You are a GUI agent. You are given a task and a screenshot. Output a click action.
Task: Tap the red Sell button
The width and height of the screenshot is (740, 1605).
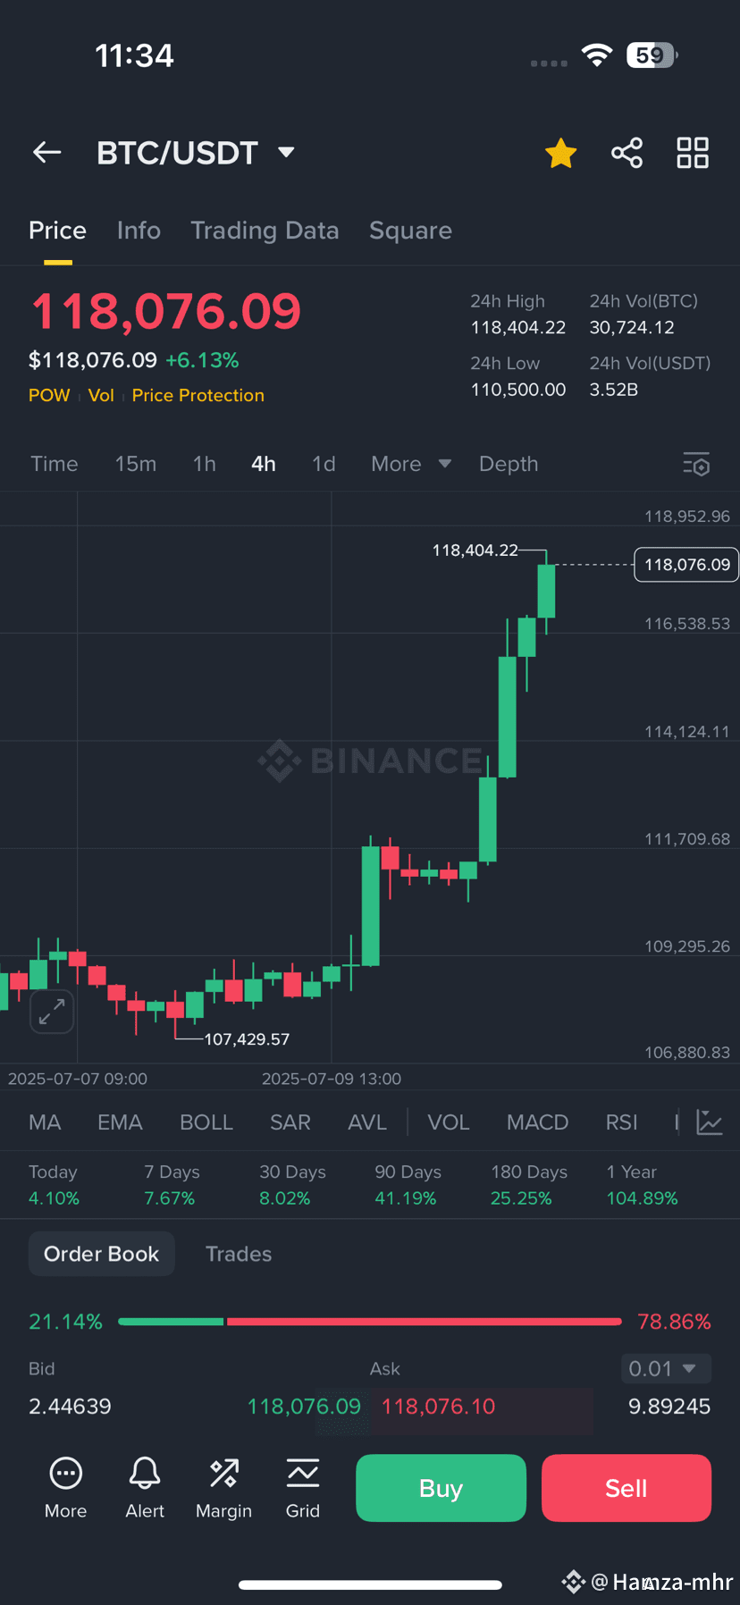(x=626, y=1488)
